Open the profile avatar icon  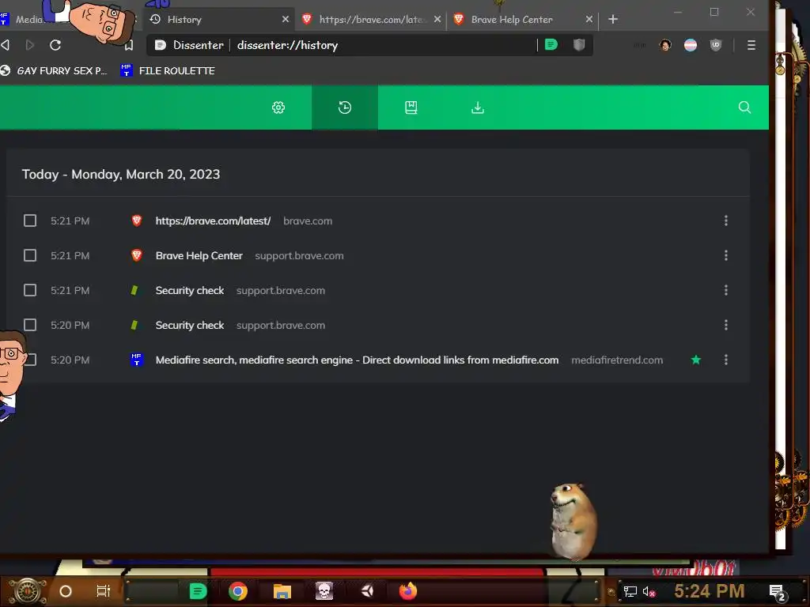(x=665, y=45)
